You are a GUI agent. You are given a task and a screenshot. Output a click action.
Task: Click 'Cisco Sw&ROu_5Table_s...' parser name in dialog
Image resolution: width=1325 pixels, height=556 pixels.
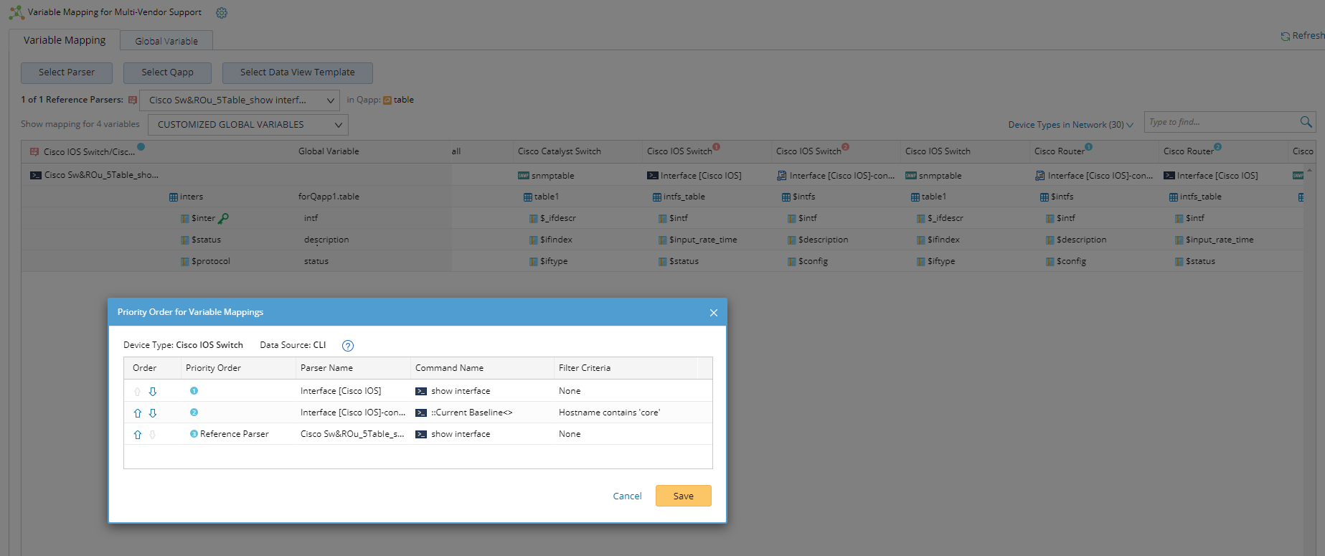click(352, 434)
